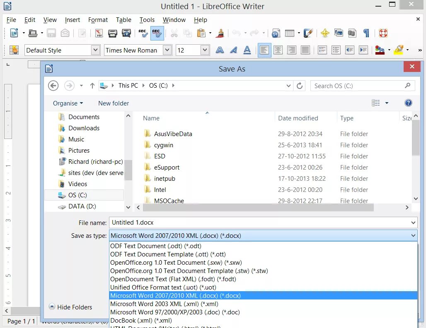Screen dimensions: 426x328
Task: Click This PC in the breadcrumb path
Action: coord(128,86)
